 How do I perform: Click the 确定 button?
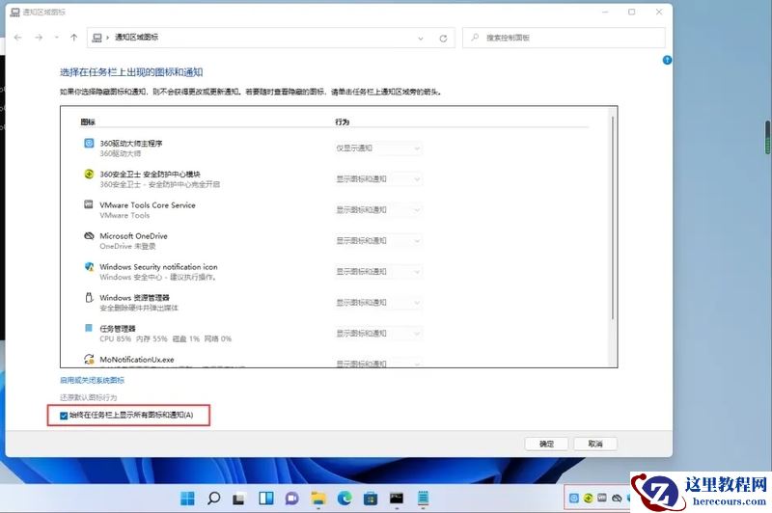pyautogui.click(x=546, y=444)
